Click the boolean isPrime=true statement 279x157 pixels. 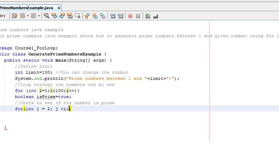point(43,97)
